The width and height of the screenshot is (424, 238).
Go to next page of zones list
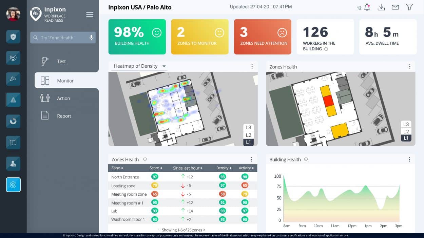point(204,230)
